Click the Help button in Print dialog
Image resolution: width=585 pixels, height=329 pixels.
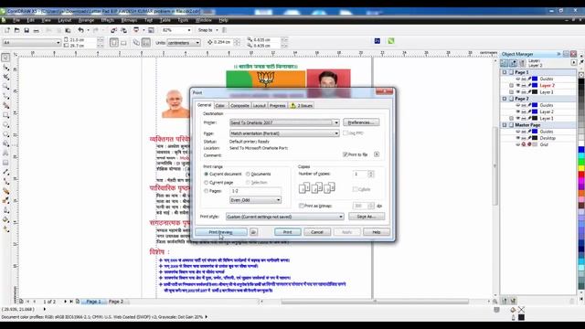click(x=377, y=232)
